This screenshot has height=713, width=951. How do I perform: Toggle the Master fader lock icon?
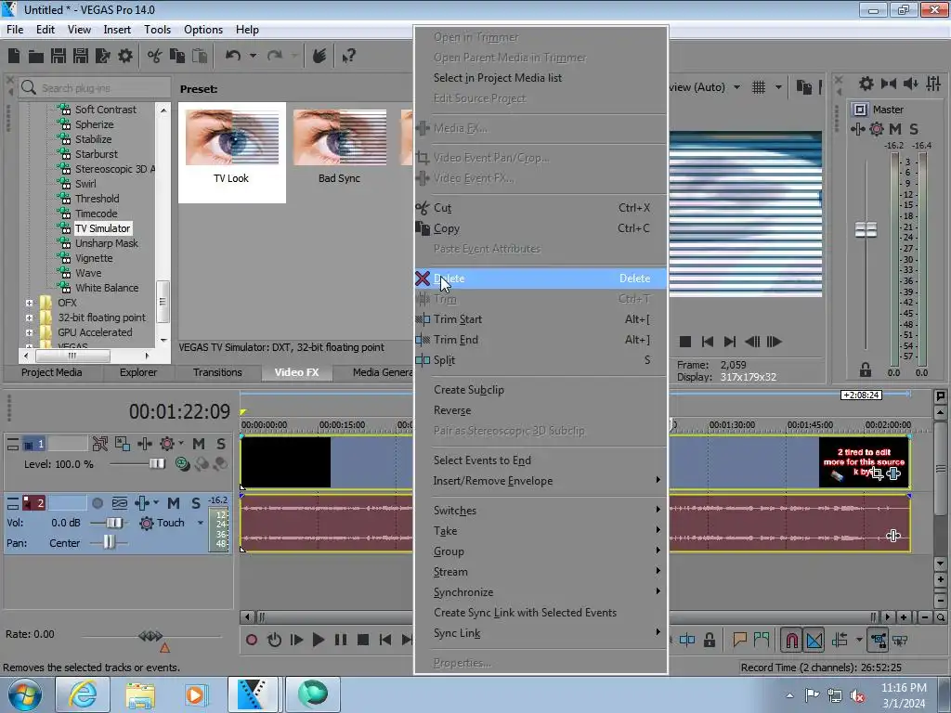pyautogui.click(x=866, y=369)
